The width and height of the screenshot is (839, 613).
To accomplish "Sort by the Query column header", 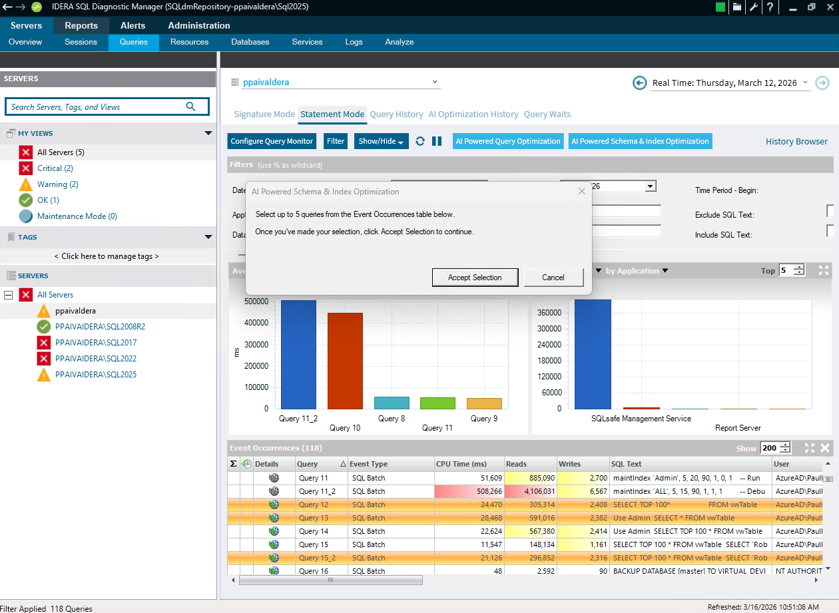I will click(321, 464).
